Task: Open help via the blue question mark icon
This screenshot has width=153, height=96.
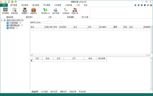Action: click(x=151, y=5)
